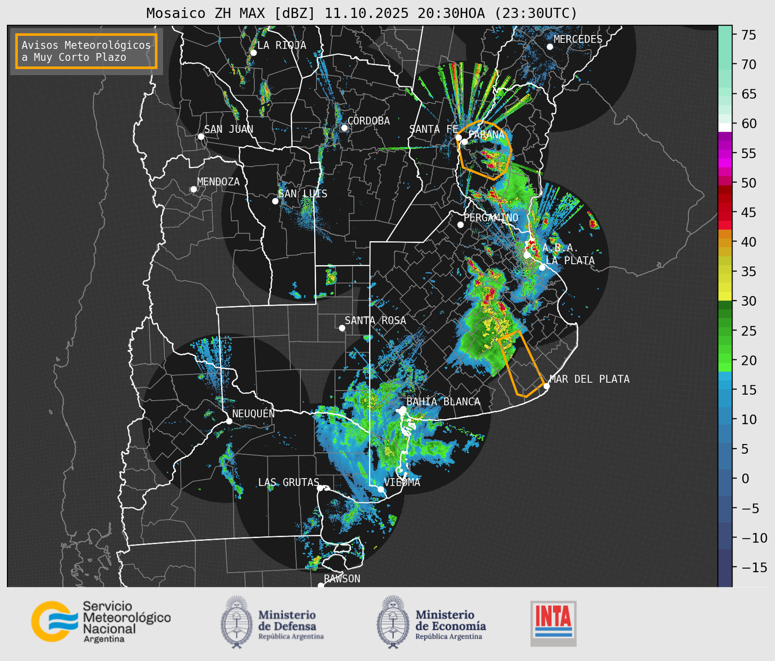Screen dimensions: 775x661
Task: Click the yellow 30 dBZ band on the color scale
Action: (725, 296)
